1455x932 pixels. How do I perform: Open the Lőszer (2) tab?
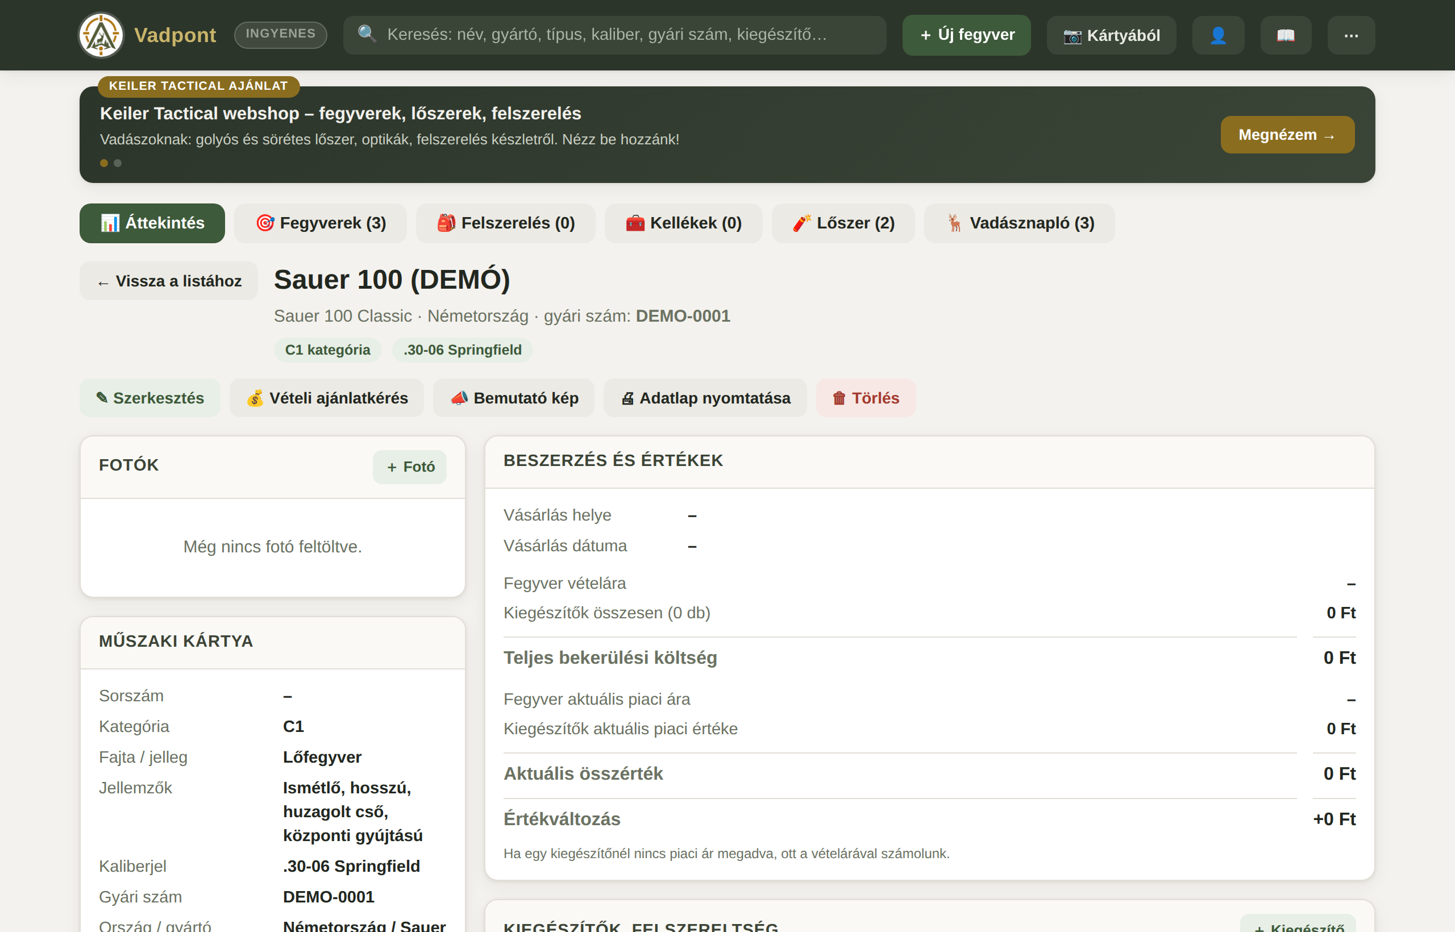(843, 223)
